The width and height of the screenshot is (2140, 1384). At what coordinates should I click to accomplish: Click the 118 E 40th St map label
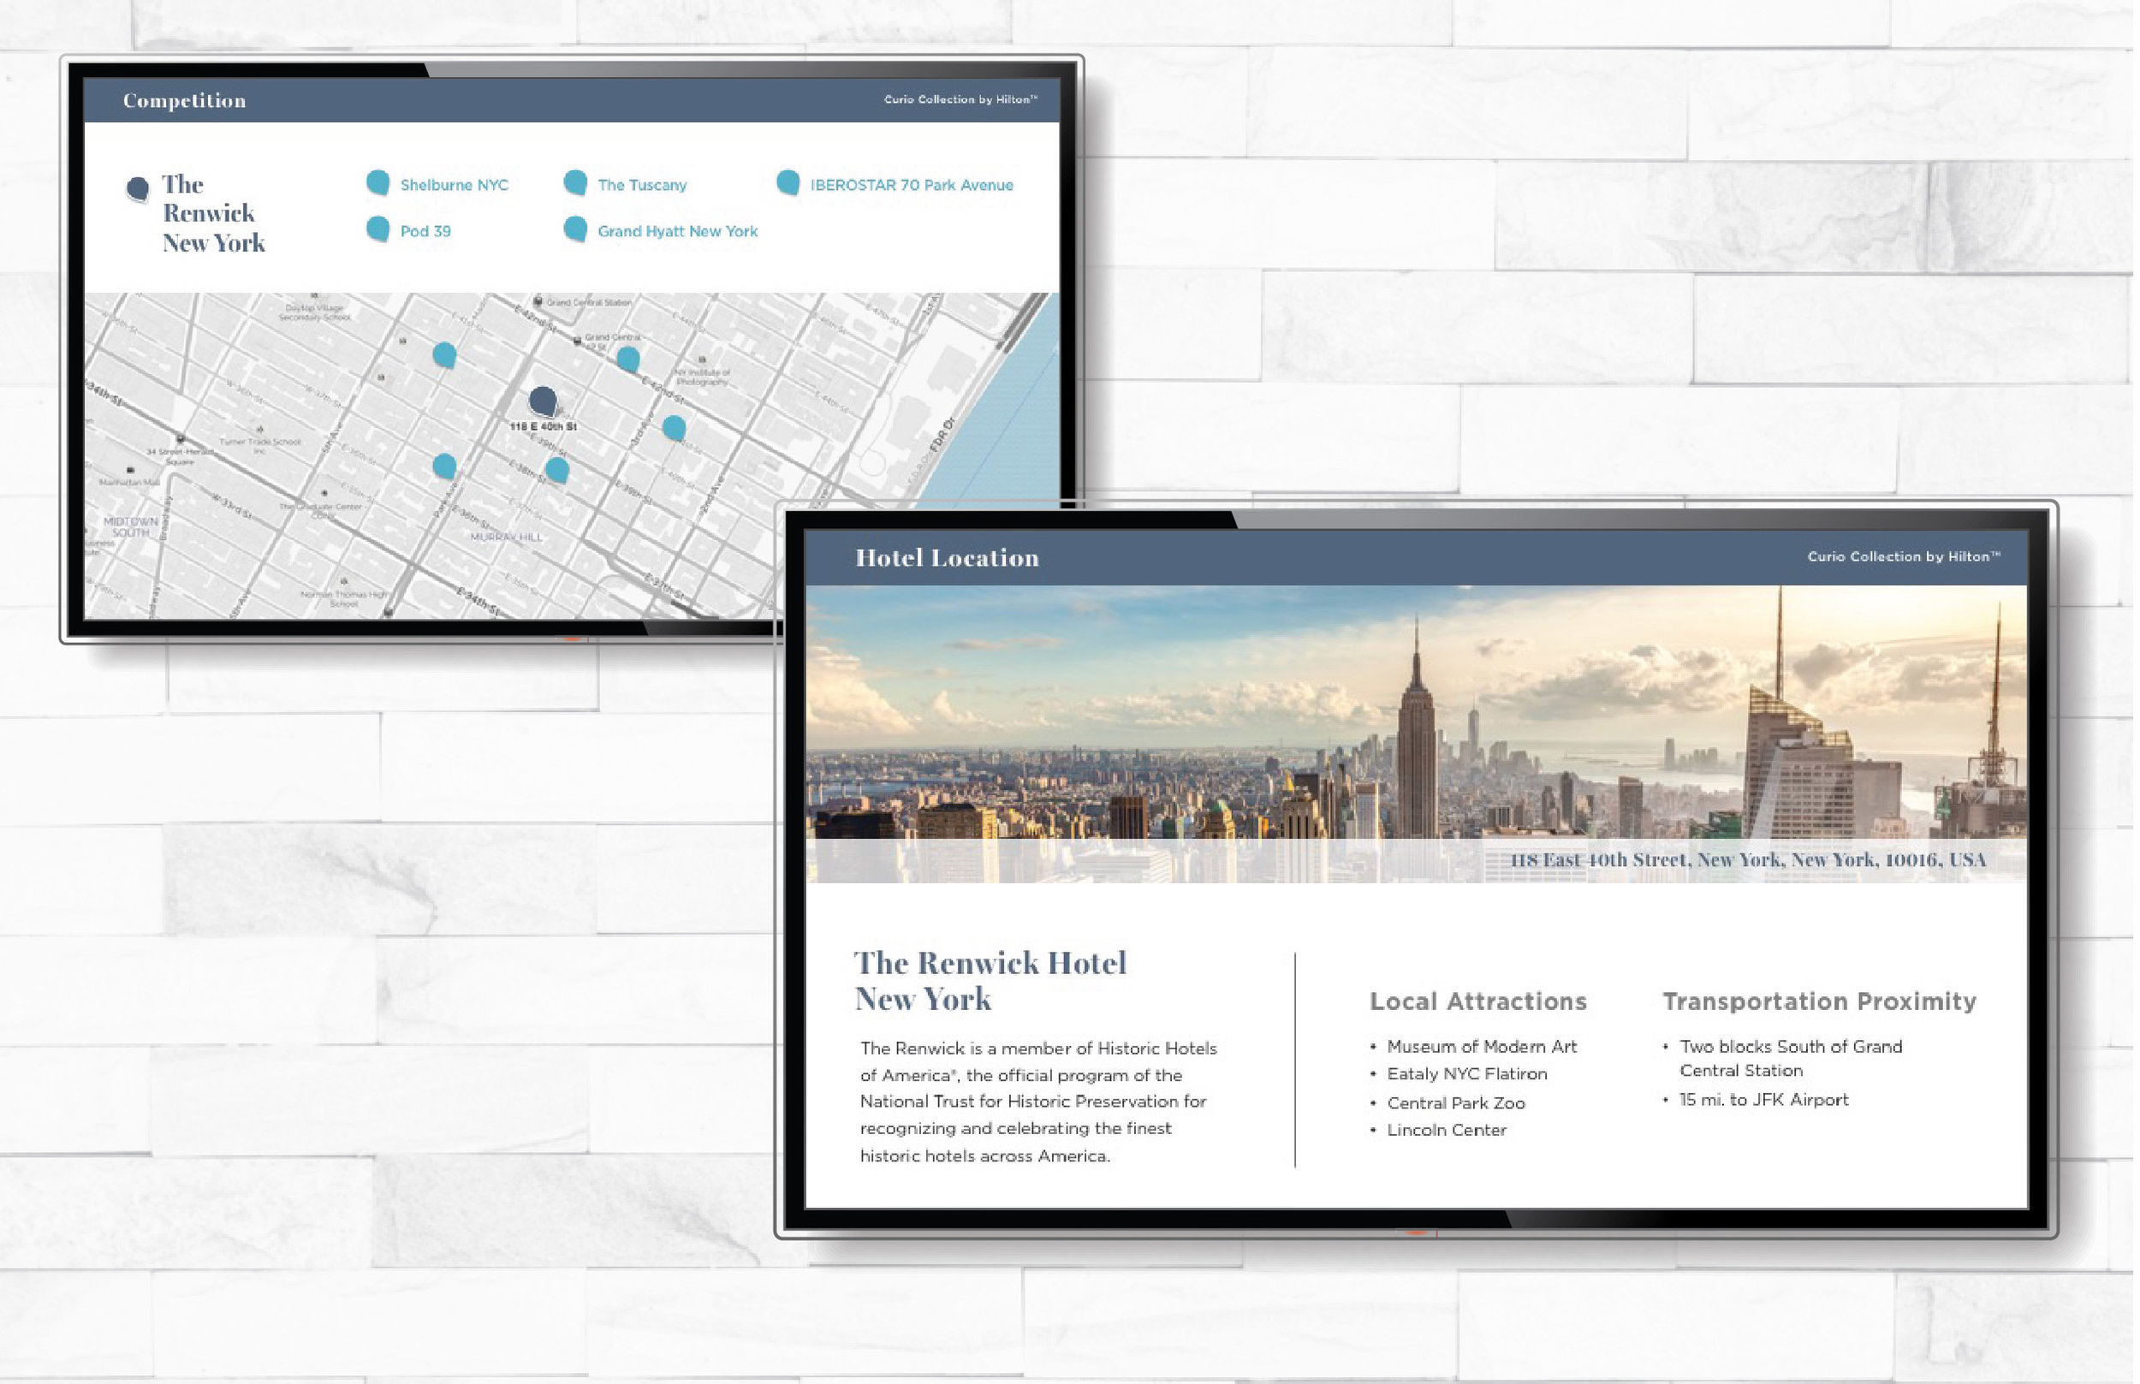(543, 426)
